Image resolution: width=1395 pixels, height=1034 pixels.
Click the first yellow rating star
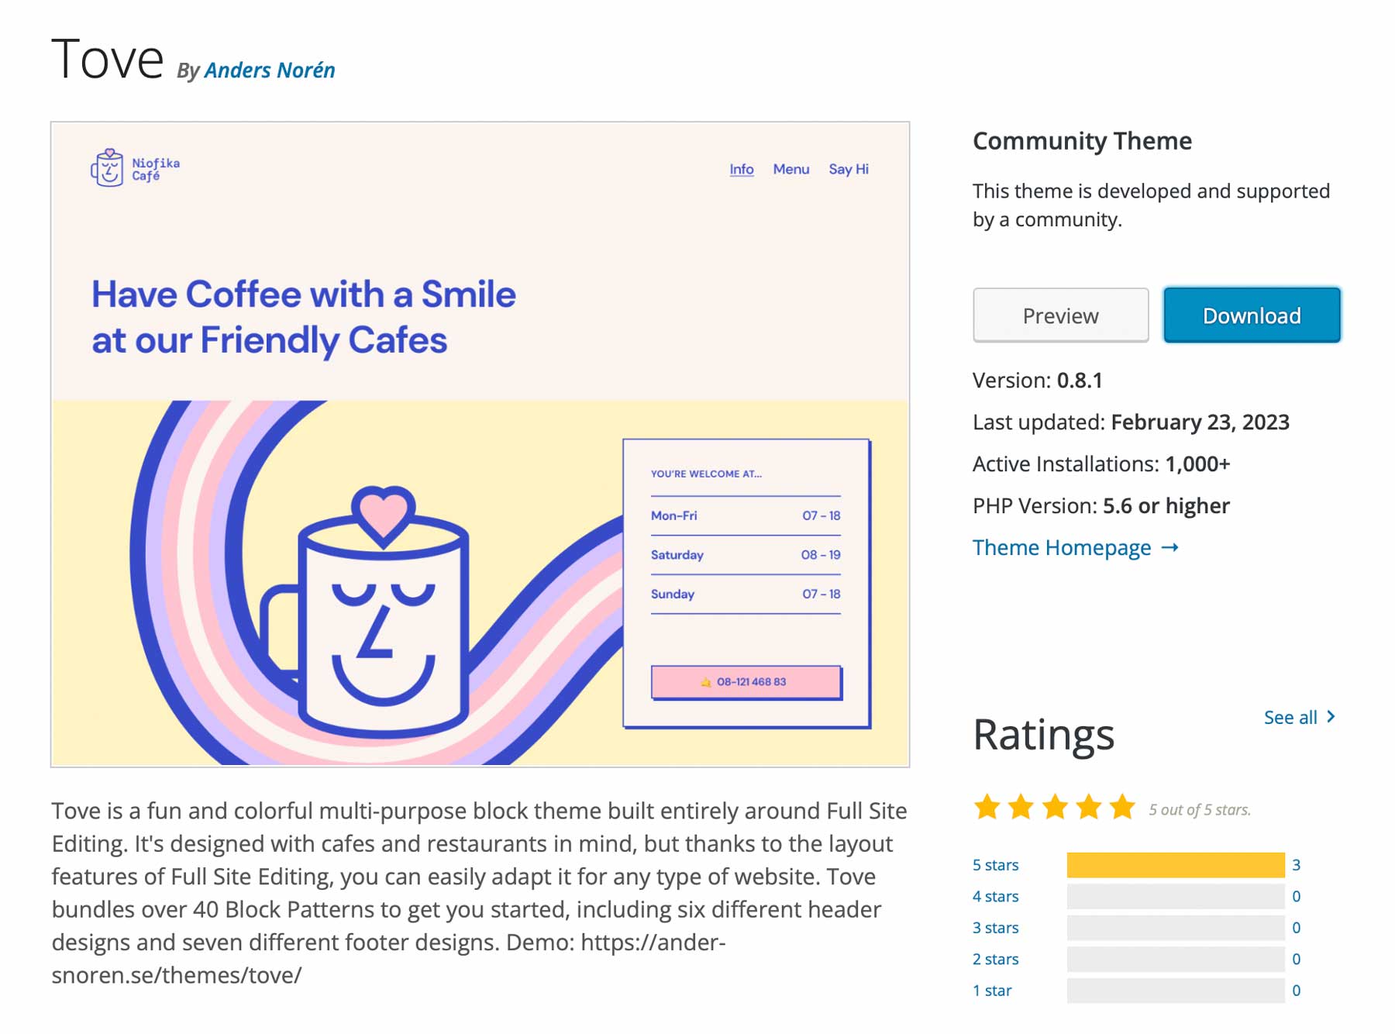(x=987, y=807)
